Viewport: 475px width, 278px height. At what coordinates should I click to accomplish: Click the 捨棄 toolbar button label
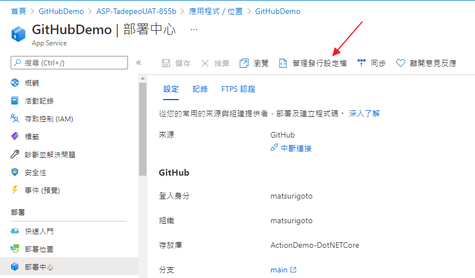222,63
